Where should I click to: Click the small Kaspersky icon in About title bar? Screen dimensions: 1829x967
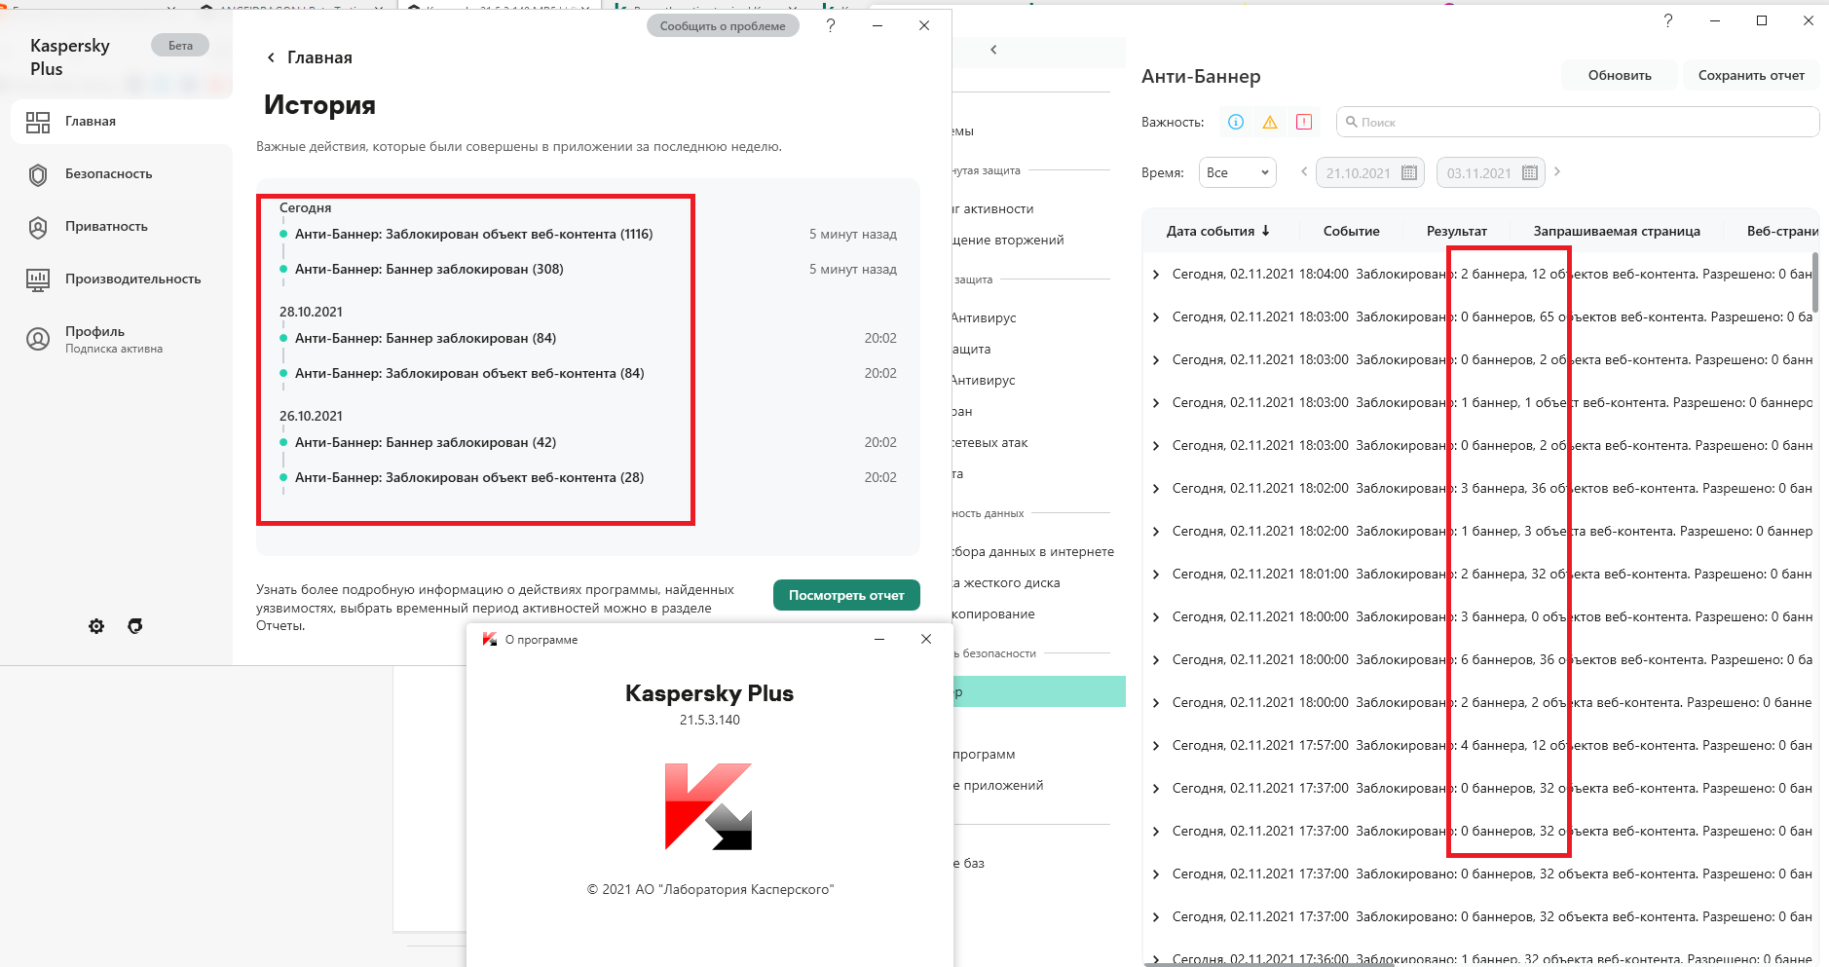(490, 640)
